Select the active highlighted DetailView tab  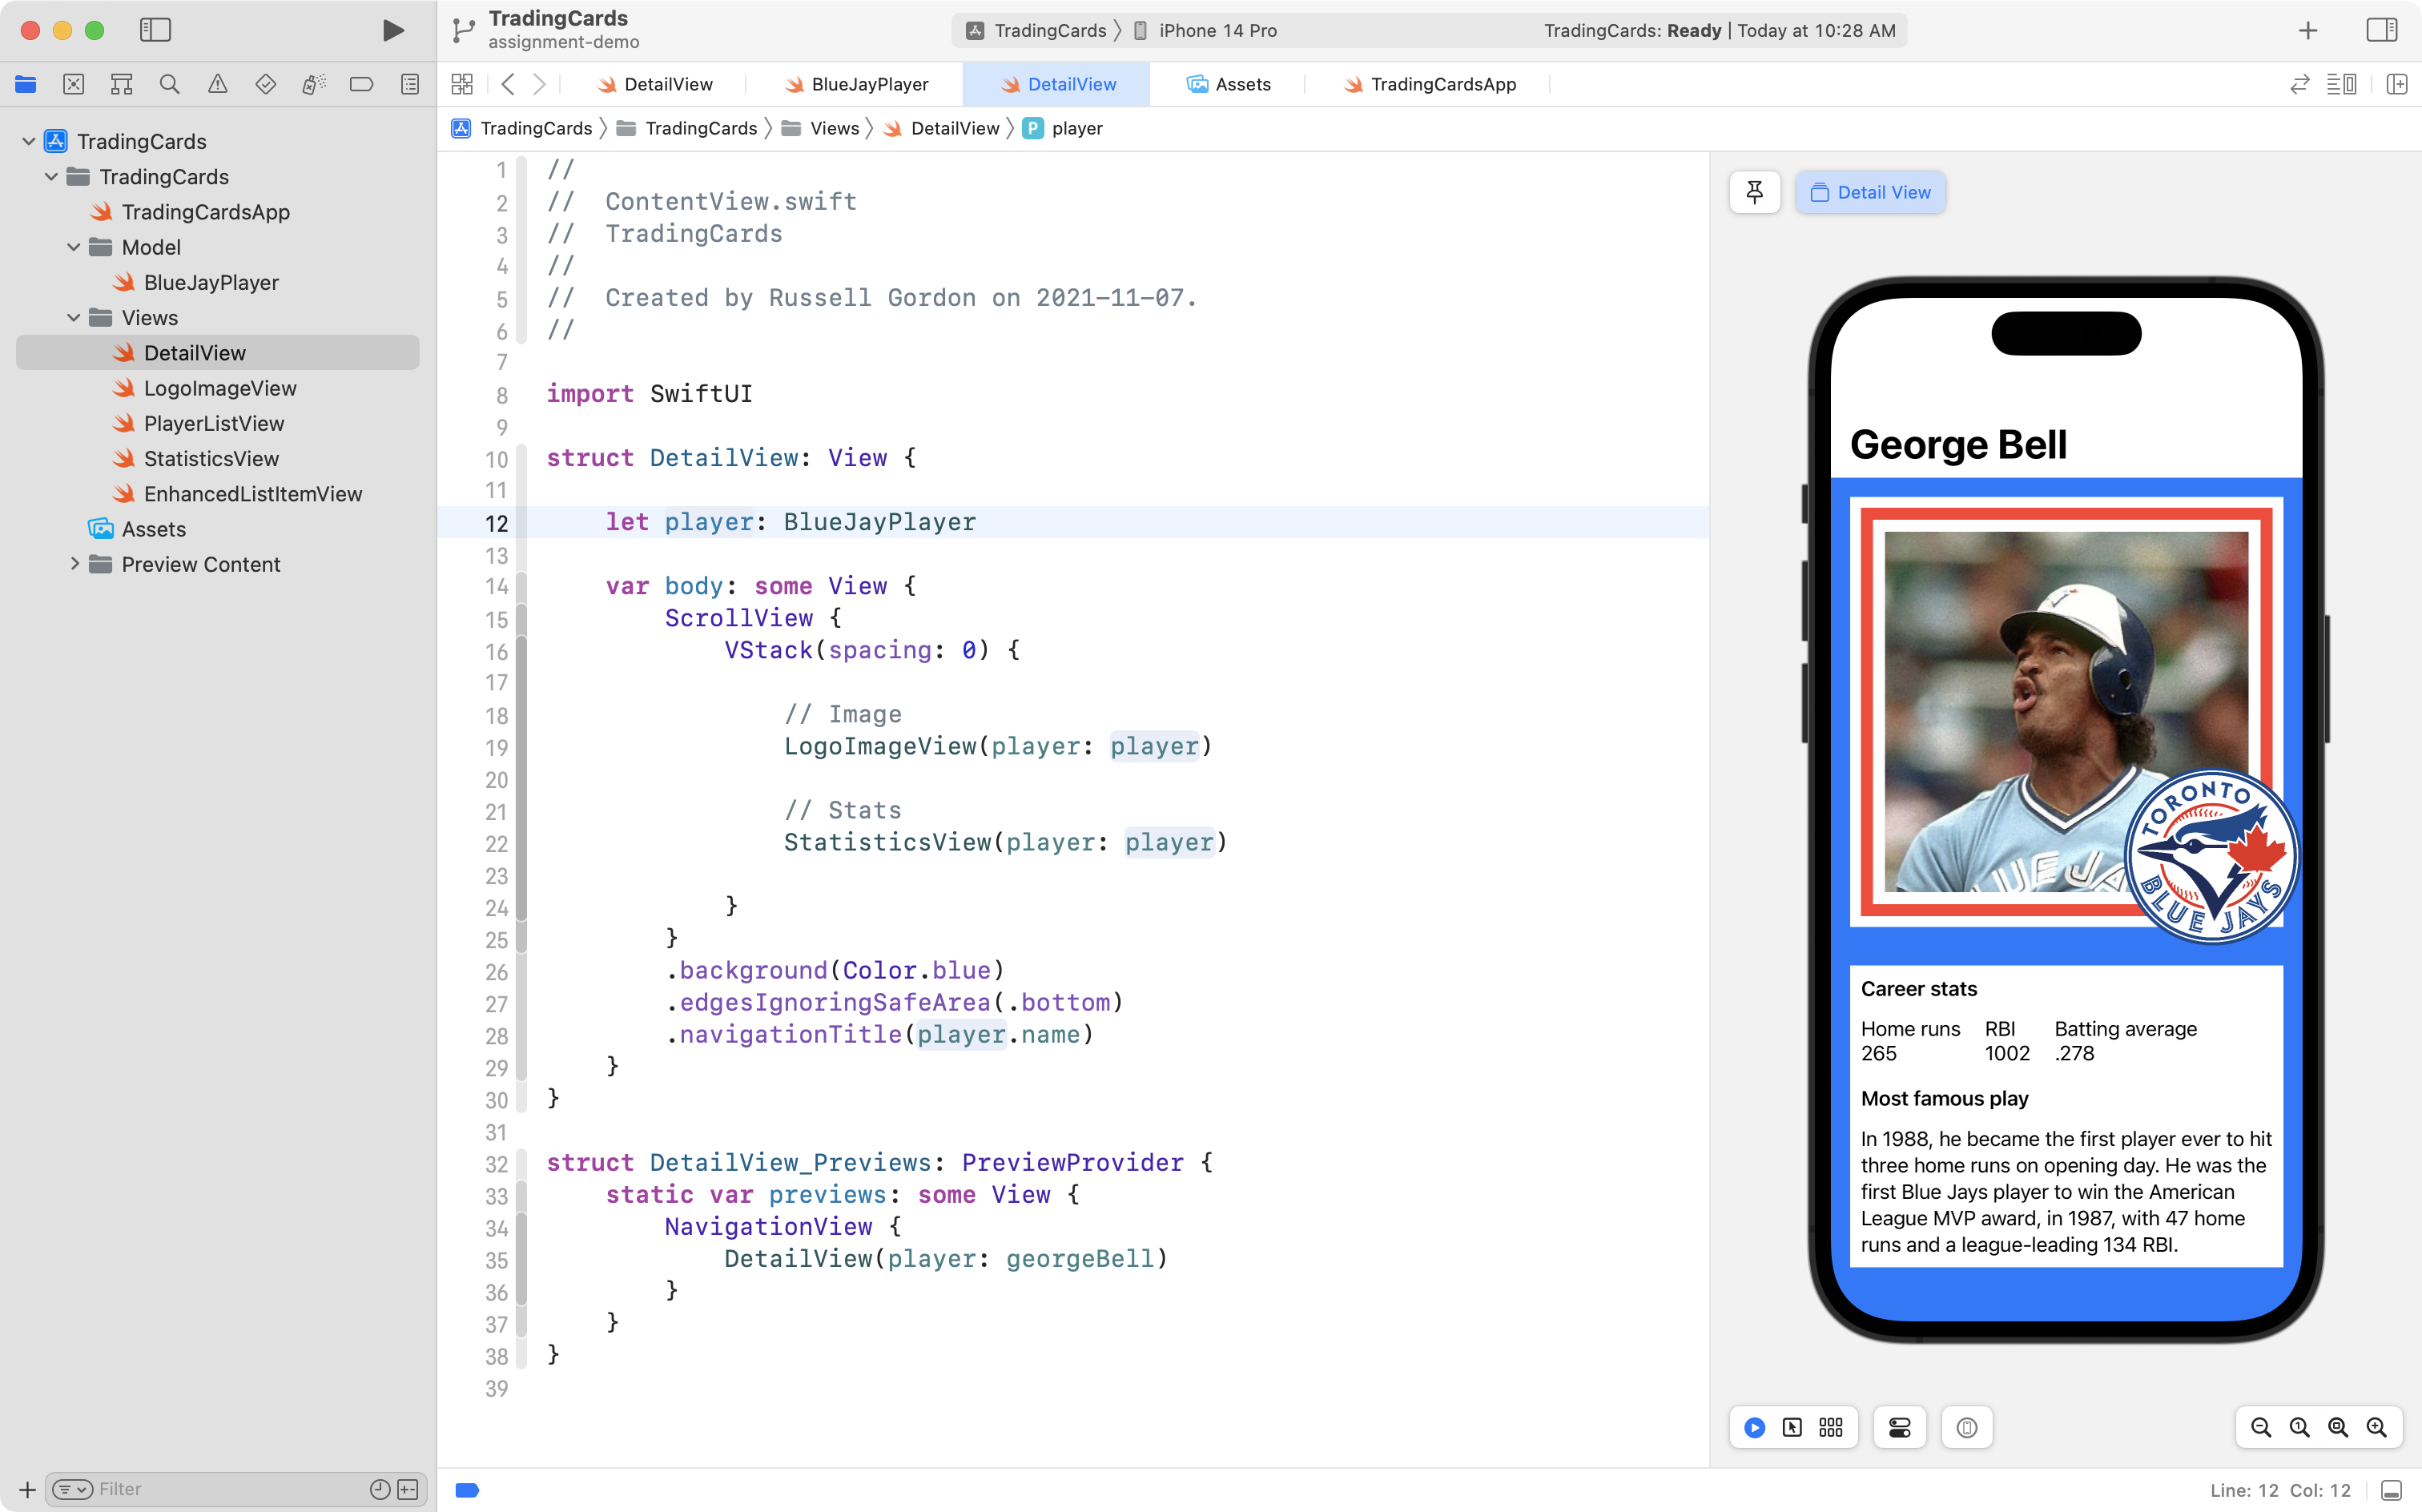pyautogui.click(x=1057, y=84)
